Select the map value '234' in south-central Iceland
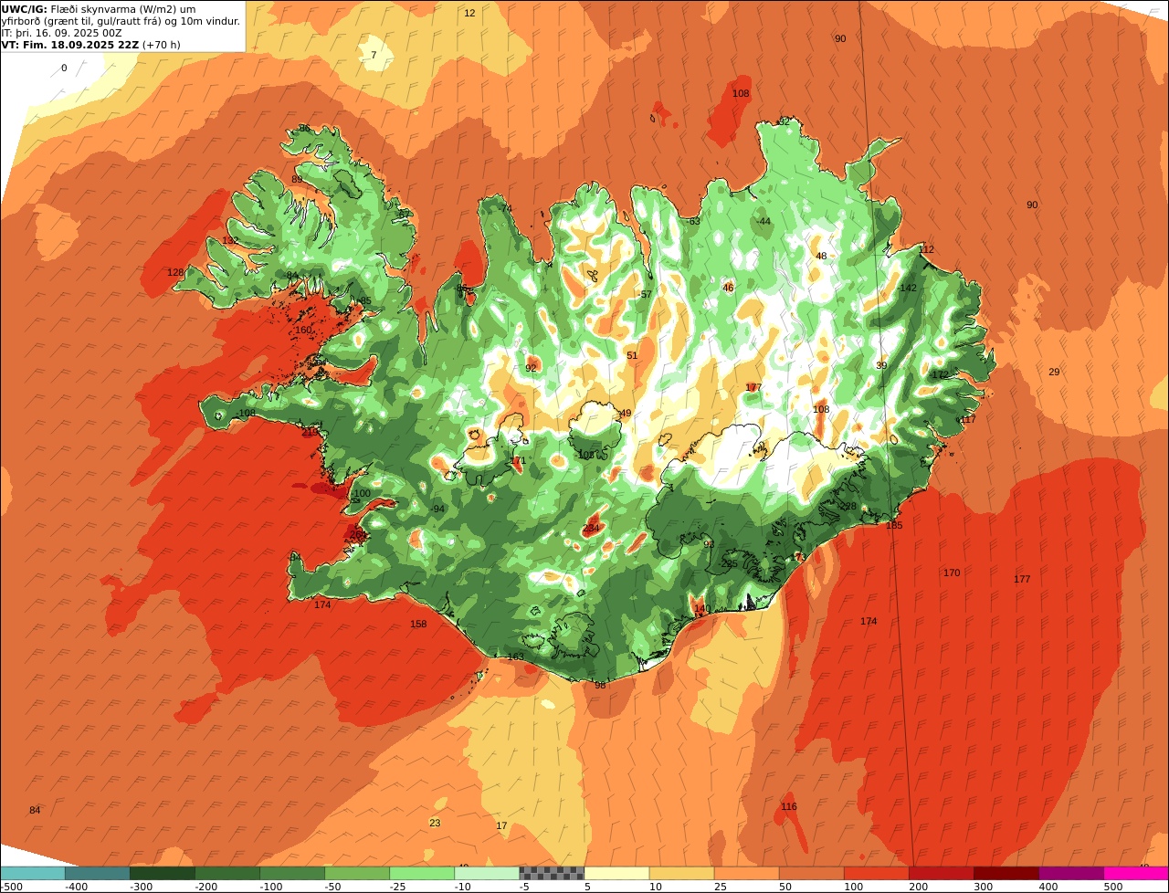The height and width of the screenshot is (893, 1169). click(x=592, y=529)
